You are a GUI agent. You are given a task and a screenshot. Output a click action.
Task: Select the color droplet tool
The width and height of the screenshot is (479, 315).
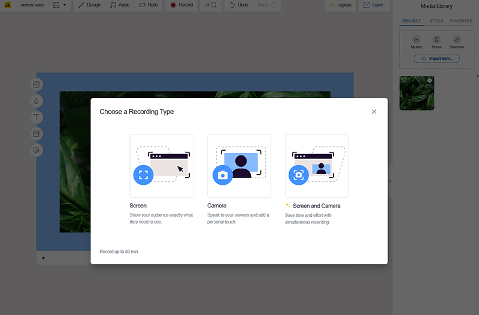point(37,101)
